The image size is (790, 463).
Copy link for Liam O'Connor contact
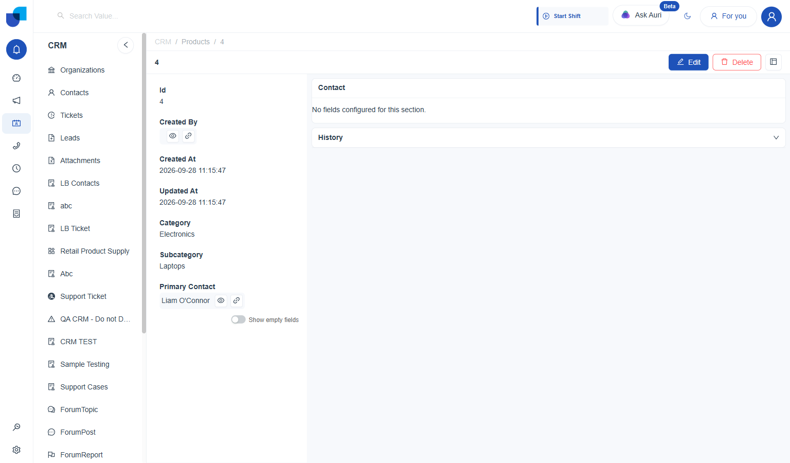(237, 300)
